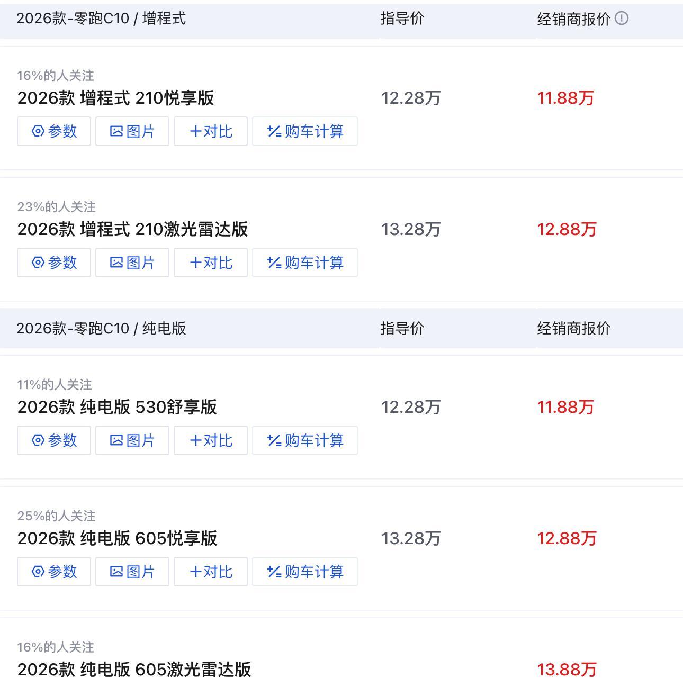Open the 2026款 纯电版 605激光雷达版 title
Viewport: 683px width, 687px height.
[x=134, y=670]
